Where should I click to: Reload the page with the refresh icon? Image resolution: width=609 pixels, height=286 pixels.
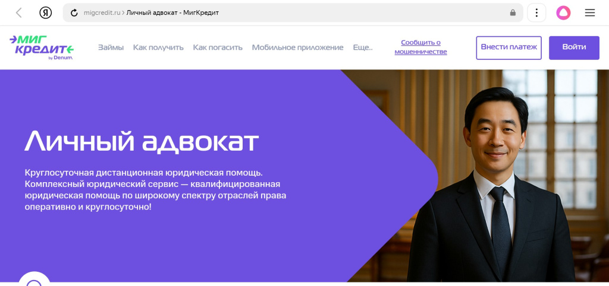[x=74, y=13]
